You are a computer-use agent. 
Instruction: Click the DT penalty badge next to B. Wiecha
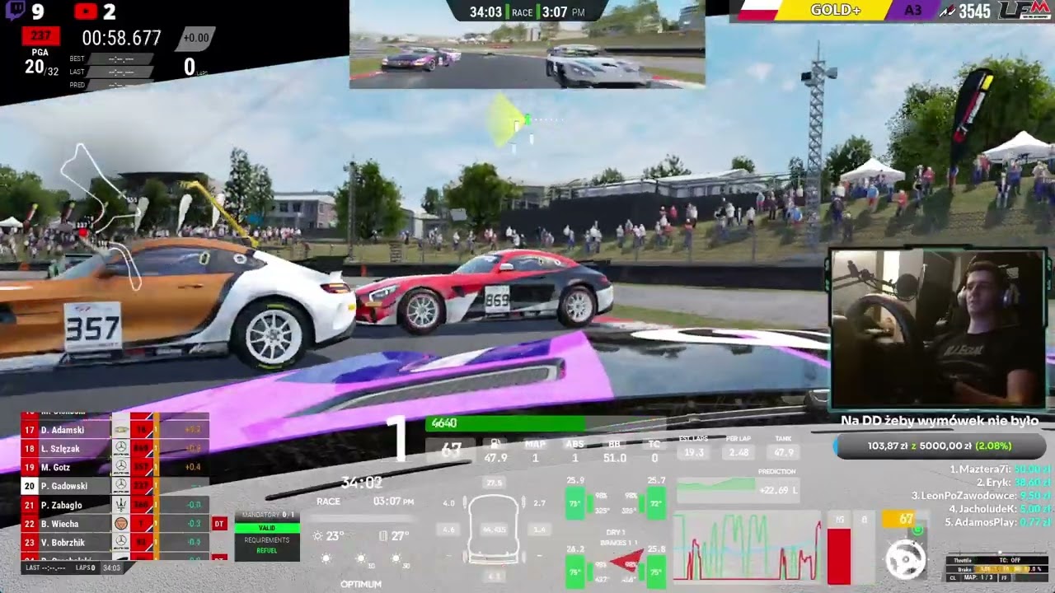click(x=219, y=524)
